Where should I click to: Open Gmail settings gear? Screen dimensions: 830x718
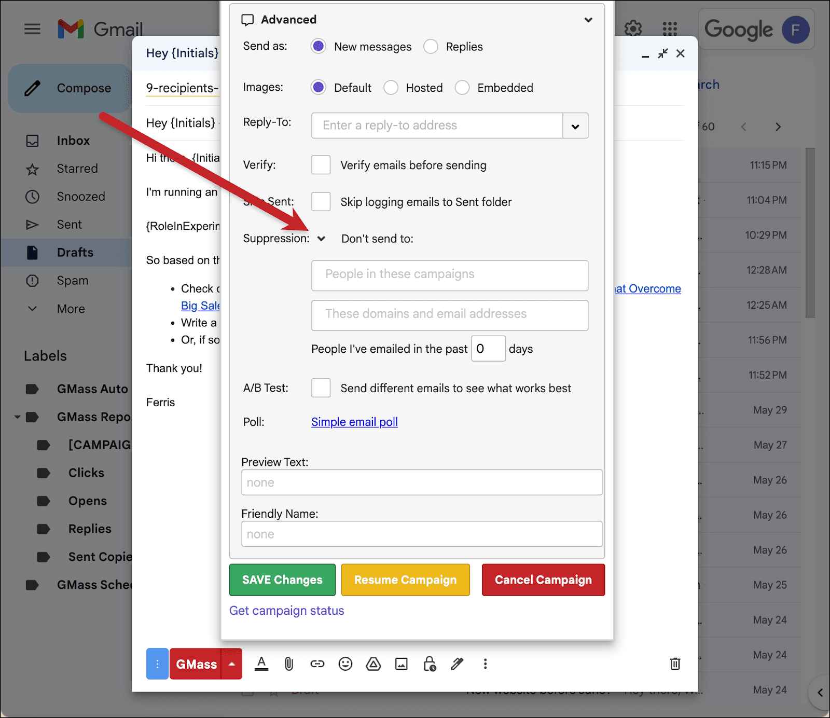633,29
